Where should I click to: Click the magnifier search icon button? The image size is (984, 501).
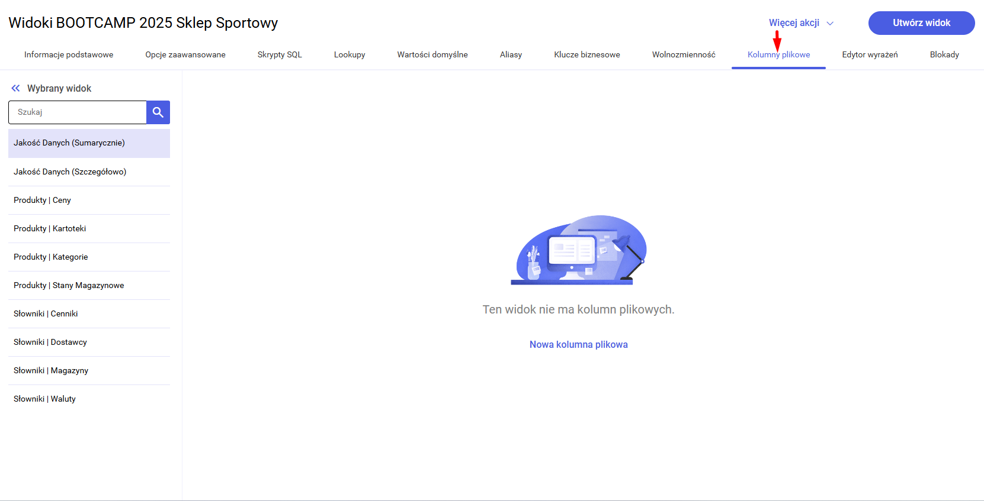(158, 112)
